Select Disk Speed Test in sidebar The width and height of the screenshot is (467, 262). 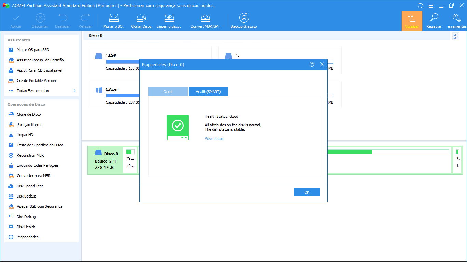click(30, 186)
